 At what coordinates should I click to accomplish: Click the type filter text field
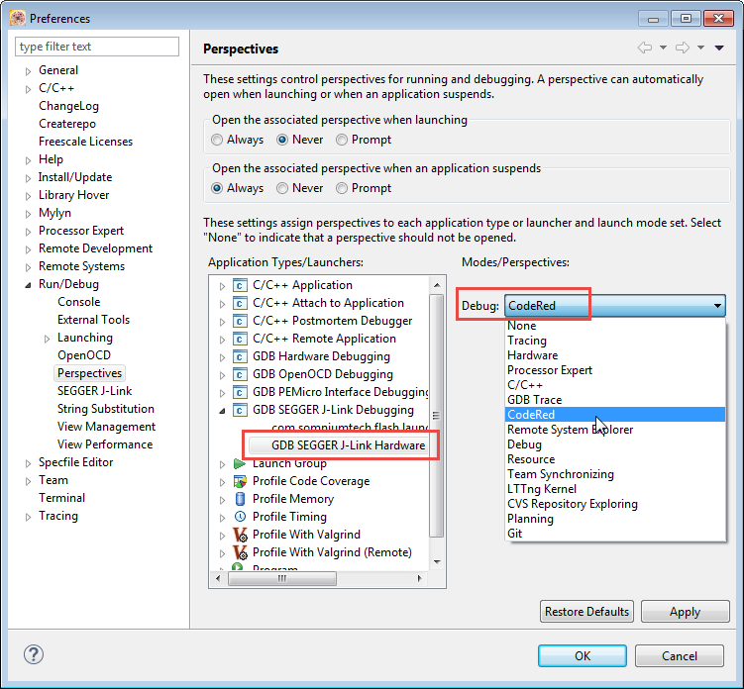coord(97,47)
